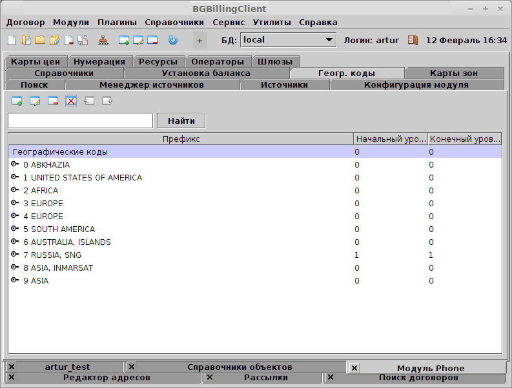Select the Географические коды root row

click(x=61, y=152)
